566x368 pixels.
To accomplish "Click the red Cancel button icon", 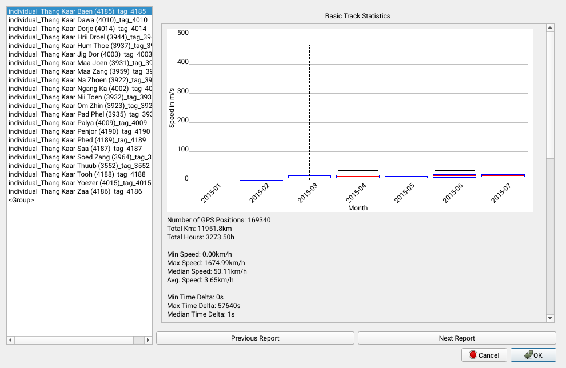I will [x=473, y=355].
